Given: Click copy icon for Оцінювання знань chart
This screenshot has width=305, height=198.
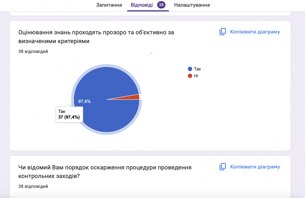Looking at the screenshot, I should tap(223, 32).
